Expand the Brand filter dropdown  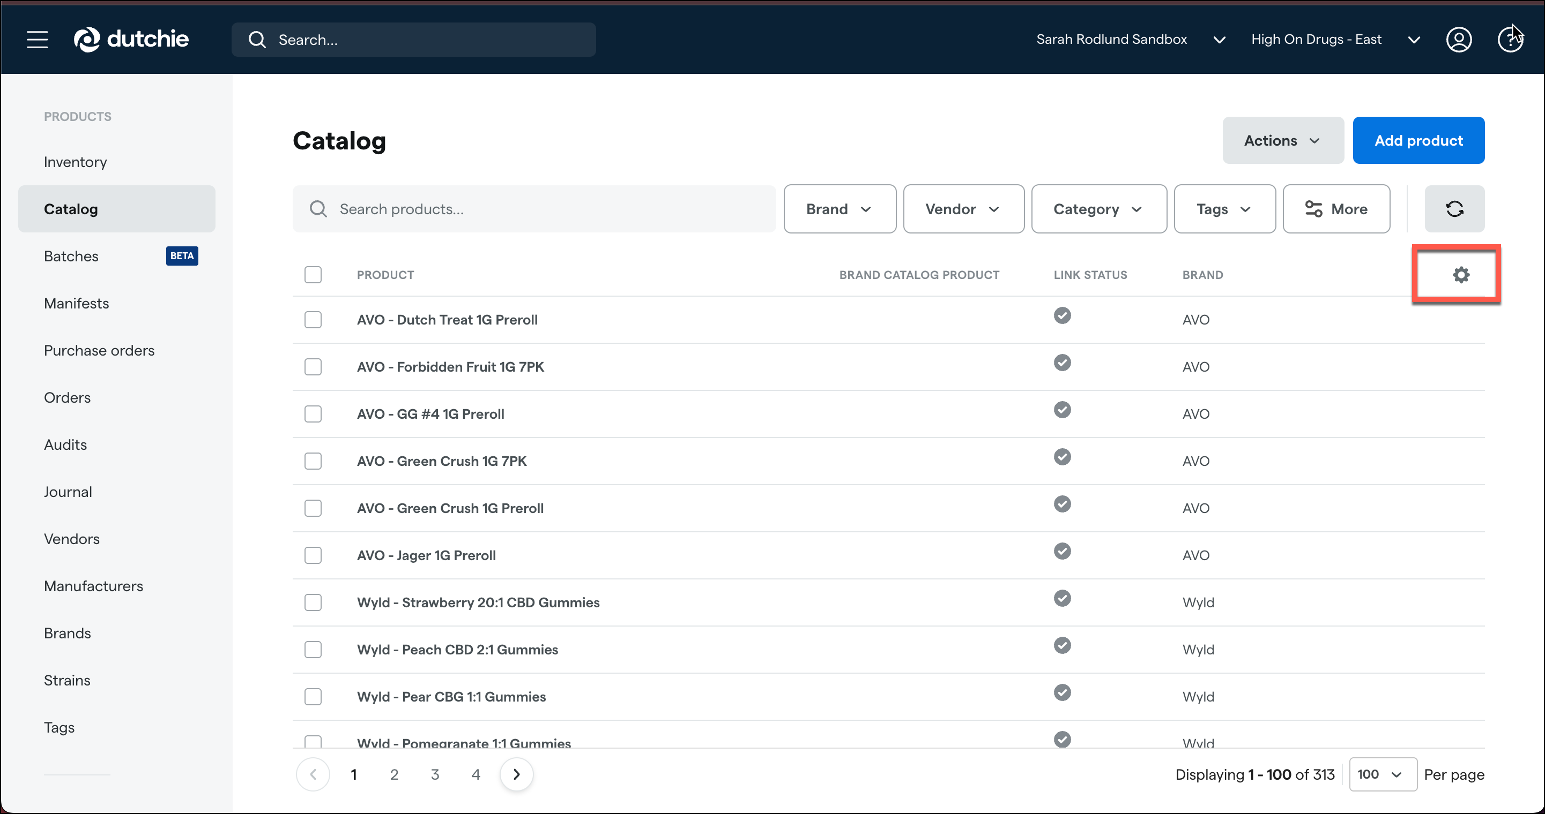pyautogui.click(x=839, y=209)
